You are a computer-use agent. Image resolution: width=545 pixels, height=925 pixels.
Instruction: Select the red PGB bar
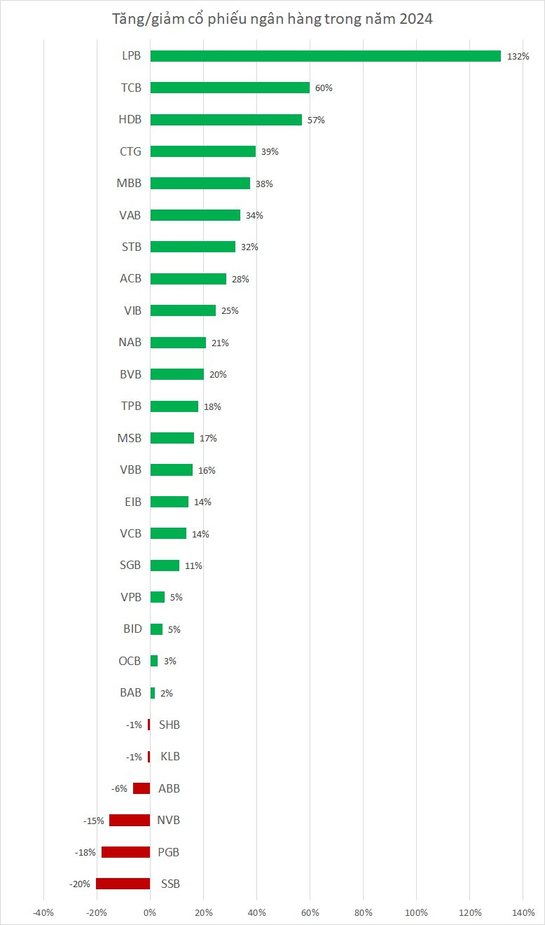click(x=125, y=852)
